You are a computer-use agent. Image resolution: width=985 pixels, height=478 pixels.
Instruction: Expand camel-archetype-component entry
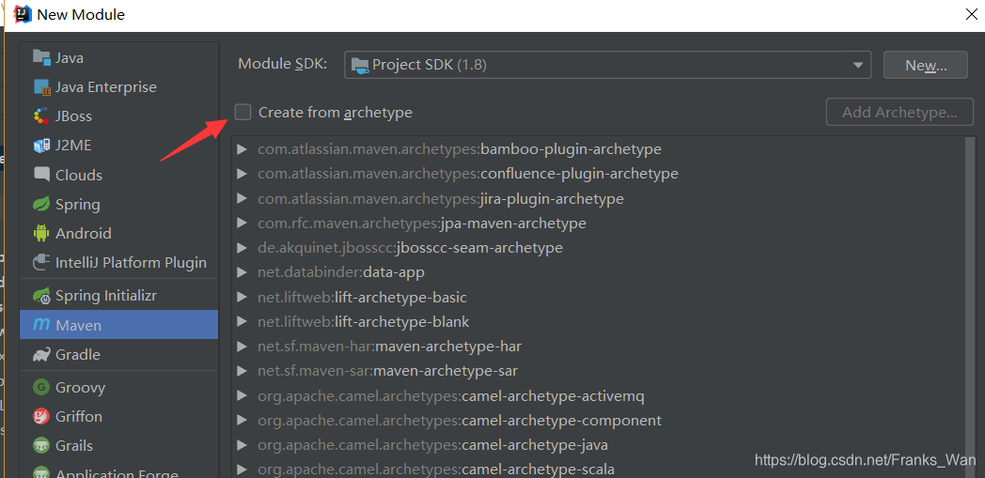point(242,421)
